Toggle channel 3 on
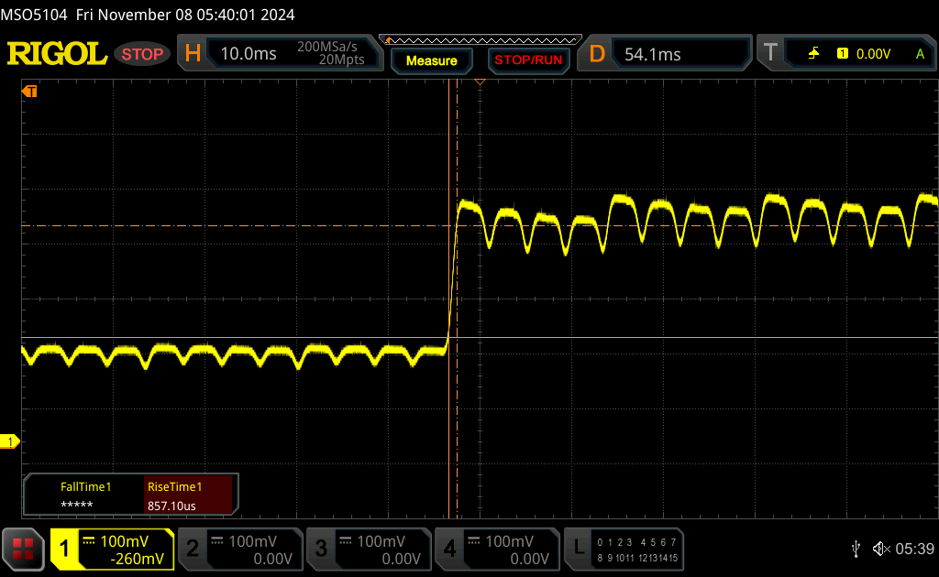The height and width of the screenshot is (577, 939). click(x=321, y=549)
